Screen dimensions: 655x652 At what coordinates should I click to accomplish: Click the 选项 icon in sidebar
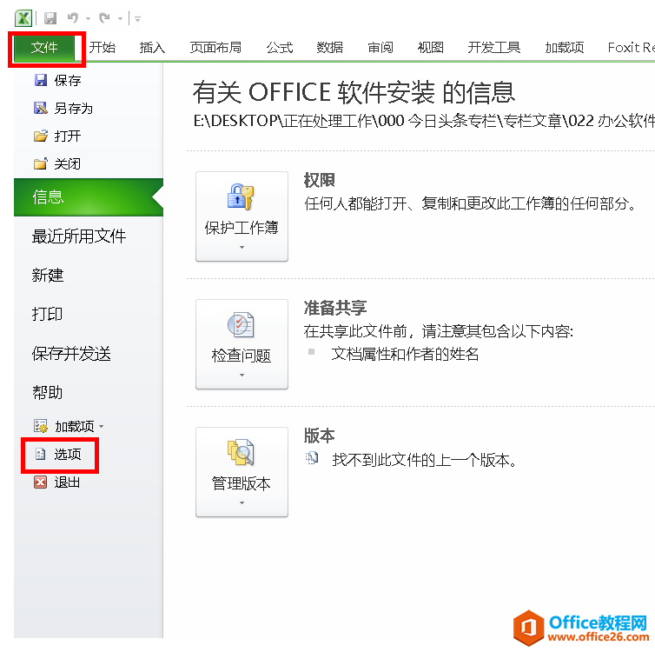pos(41,454)
